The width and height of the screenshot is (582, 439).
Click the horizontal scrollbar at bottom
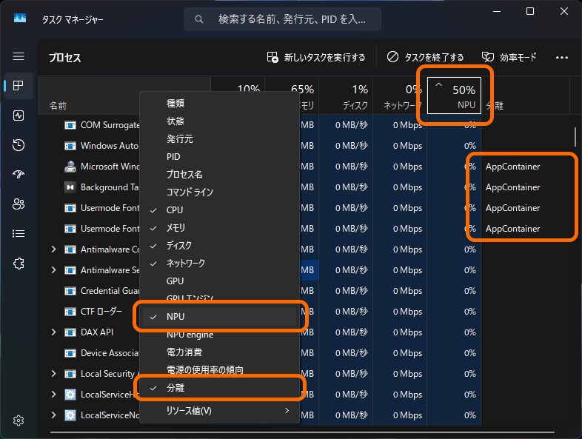coord(302,432)
